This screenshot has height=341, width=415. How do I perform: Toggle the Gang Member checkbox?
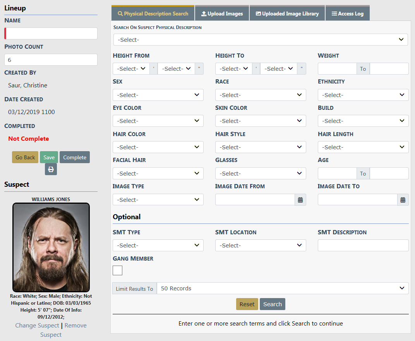[x=117, y=270]
